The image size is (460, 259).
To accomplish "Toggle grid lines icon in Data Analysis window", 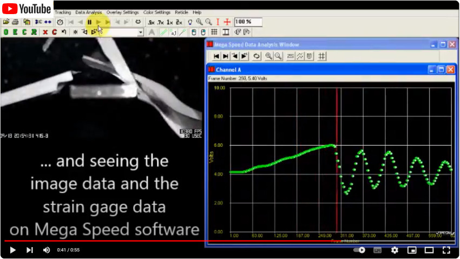I will coord(322,56).
